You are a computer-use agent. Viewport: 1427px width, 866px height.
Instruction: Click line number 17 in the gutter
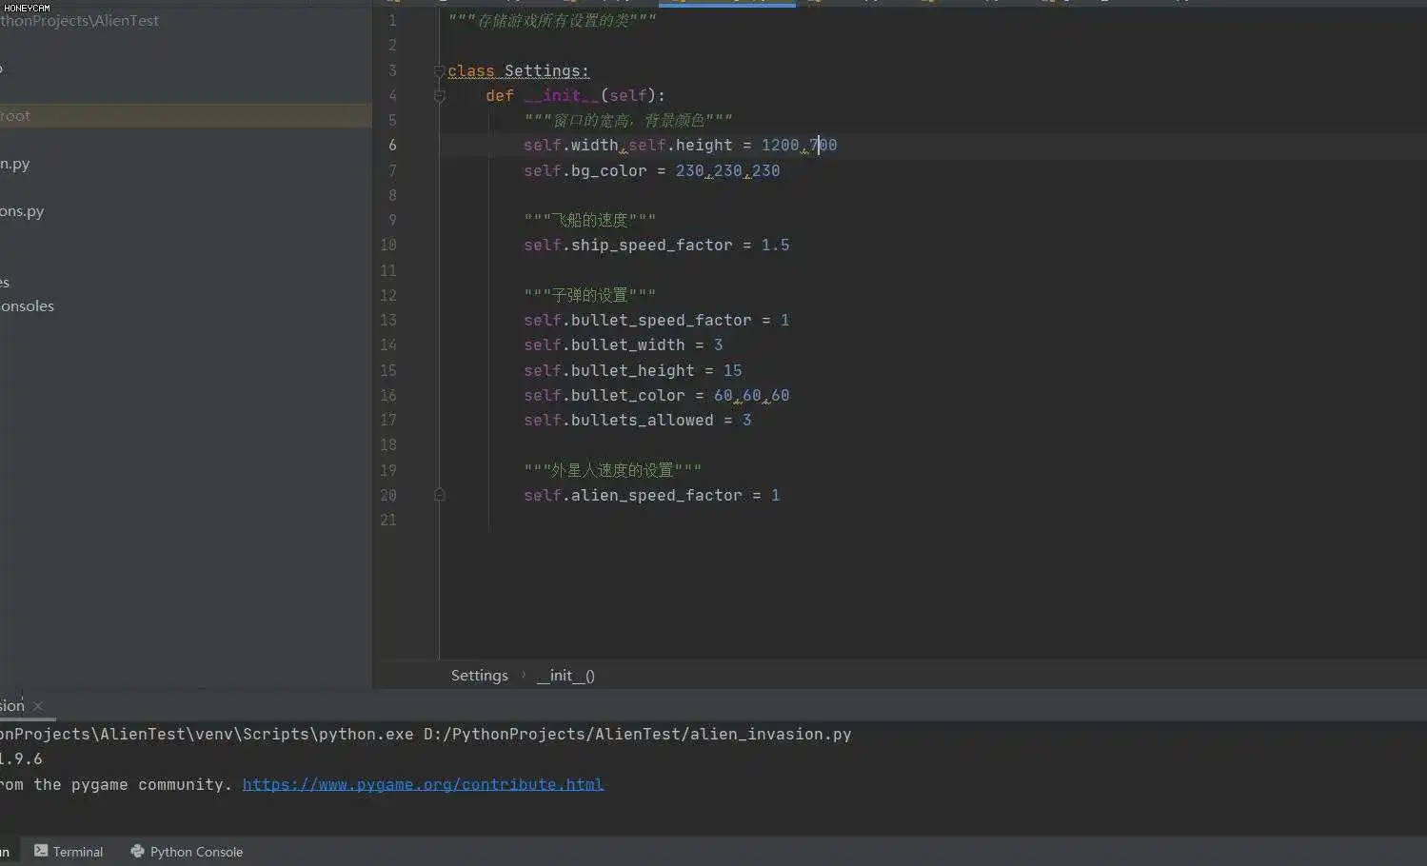[x=388, y=421]
